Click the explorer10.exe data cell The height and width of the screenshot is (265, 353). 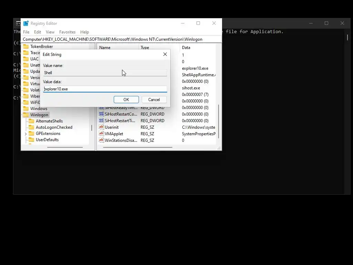195,68
